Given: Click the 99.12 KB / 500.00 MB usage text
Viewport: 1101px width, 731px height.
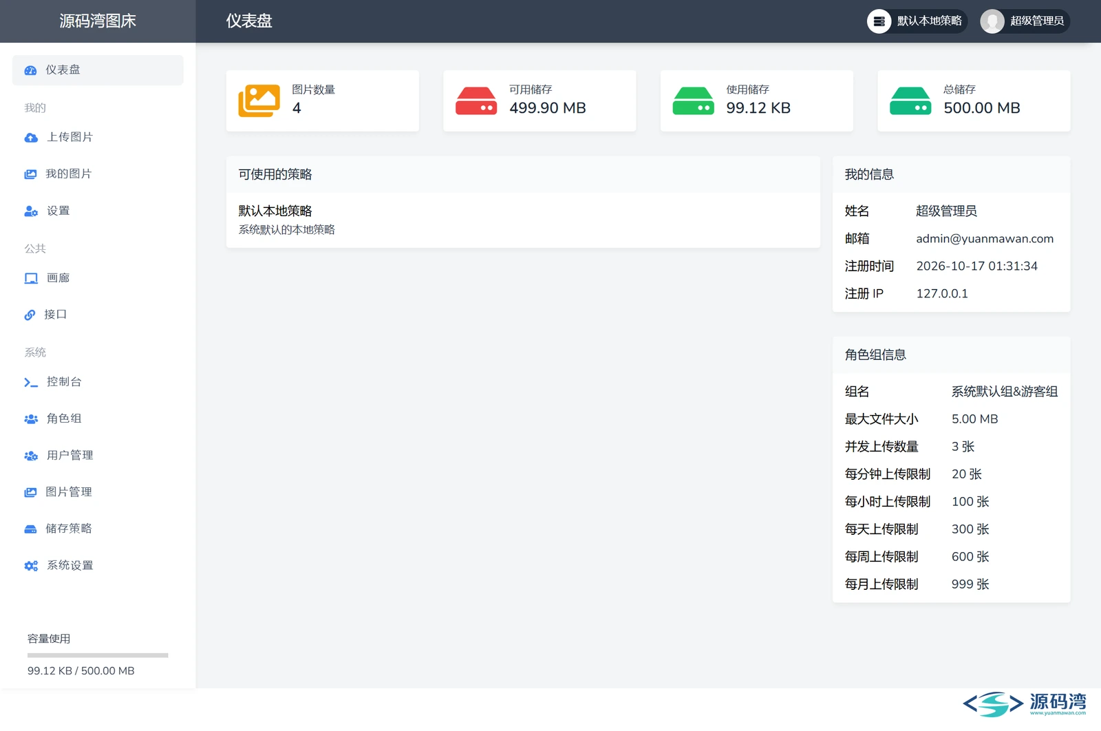Looking at the screenshot, I should click(81, 671).
